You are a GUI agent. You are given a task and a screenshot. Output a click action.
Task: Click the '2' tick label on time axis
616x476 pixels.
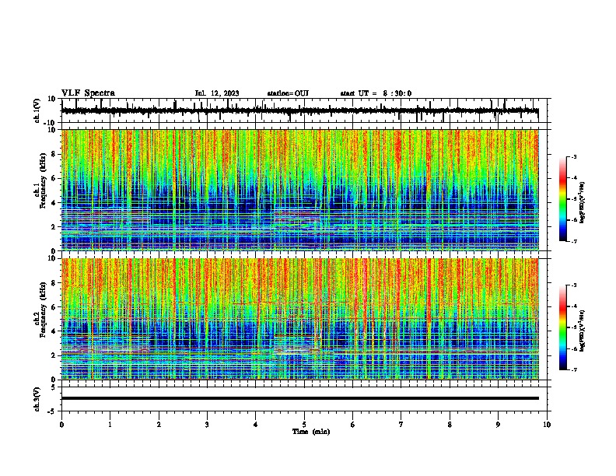click(159, 425)
